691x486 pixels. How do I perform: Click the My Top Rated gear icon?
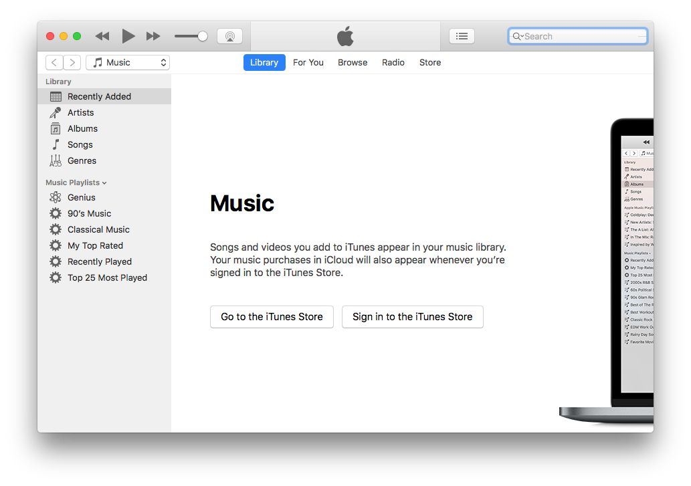(x=55, y=245)
